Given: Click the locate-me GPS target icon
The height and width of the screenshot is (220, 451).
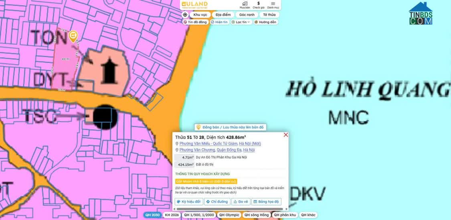Looking at the screenshot, I should 185,15.
